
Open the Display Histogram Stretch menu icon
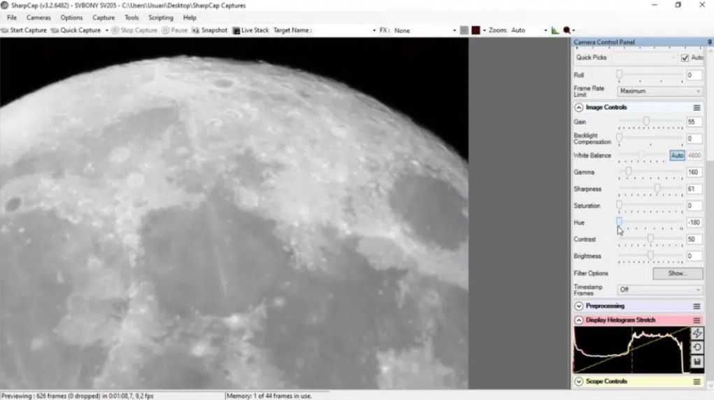[x=697, y=320]
